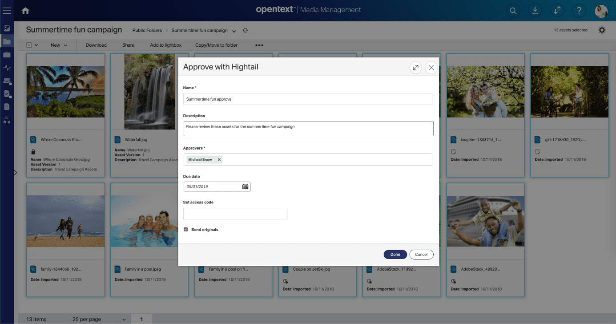
Task: Click the Downloads icon in the header
Action: pos(535,10)
